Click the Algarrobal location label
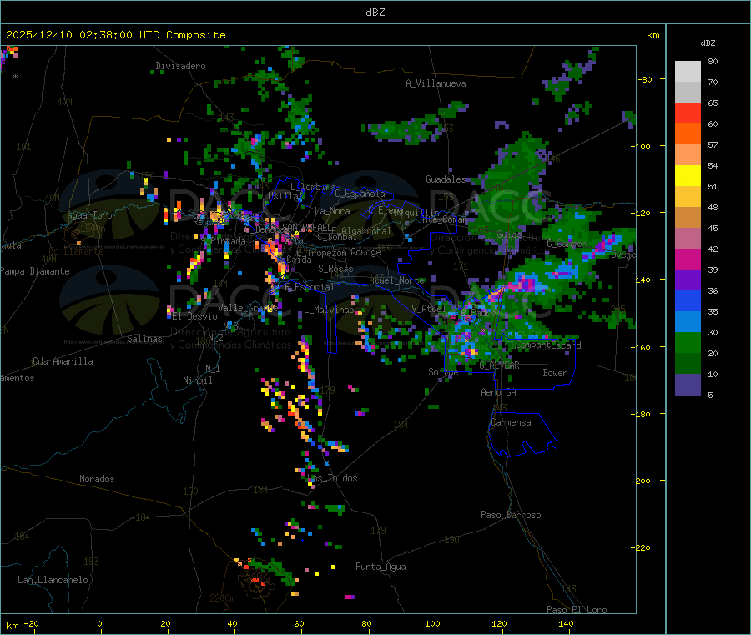Viewport: 751px width, 635px height. click(x=366, y=231)
